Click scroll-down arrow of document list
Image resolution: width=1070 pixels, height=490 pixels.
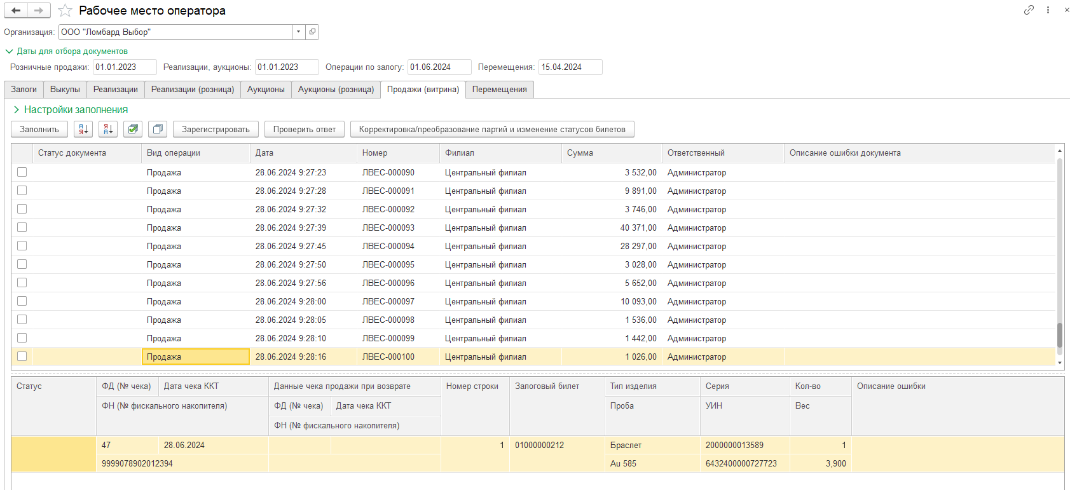pos(1059,363)
